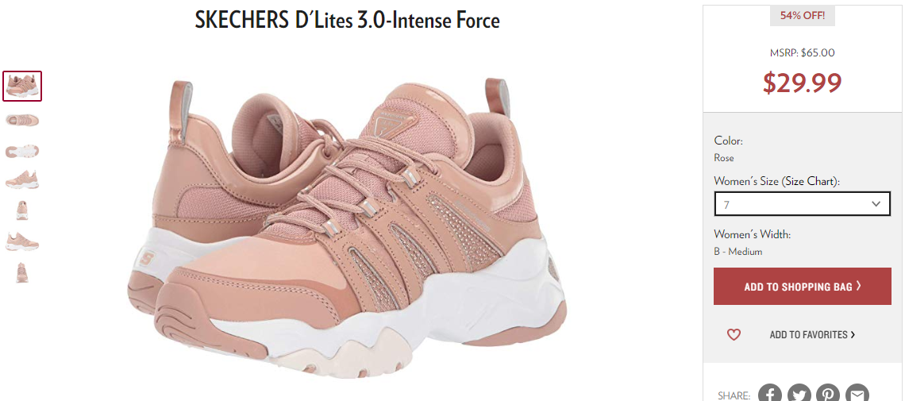This screenshot has height=401, width=905.
Task: Click the heart favorites icon
Action: coord(734,334)
